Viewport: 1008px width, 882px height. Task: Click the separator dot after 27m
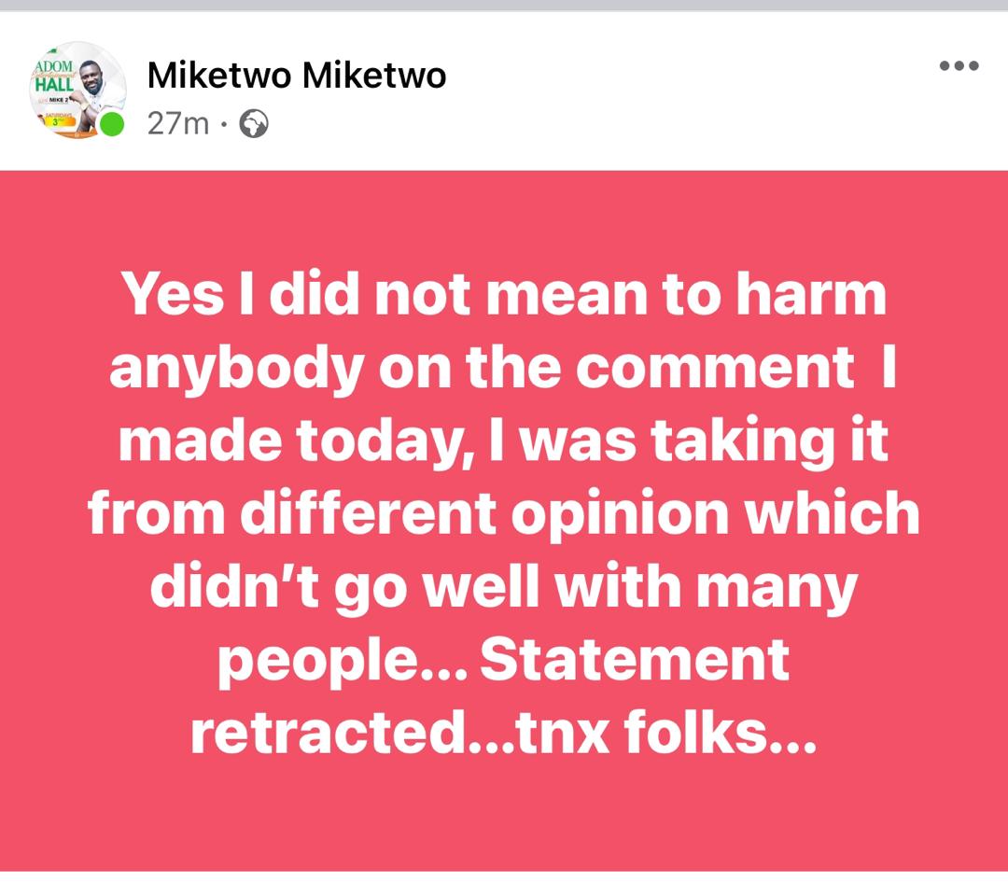(x=223, y=124)
